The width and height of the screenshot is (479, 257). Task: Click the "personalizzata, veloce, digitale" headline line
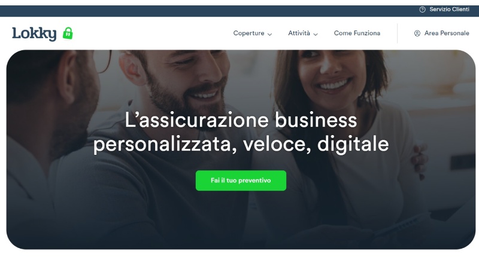(x=241, y=143)
